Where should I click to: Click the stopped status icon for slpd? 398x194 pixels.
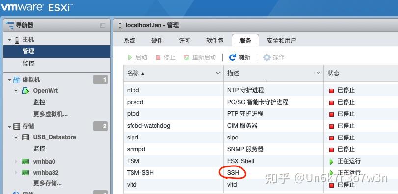pos(331,138)
